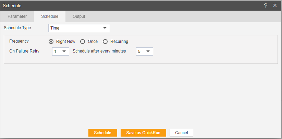
Task: Click the orange Schedule button
Action: (103, 133)
